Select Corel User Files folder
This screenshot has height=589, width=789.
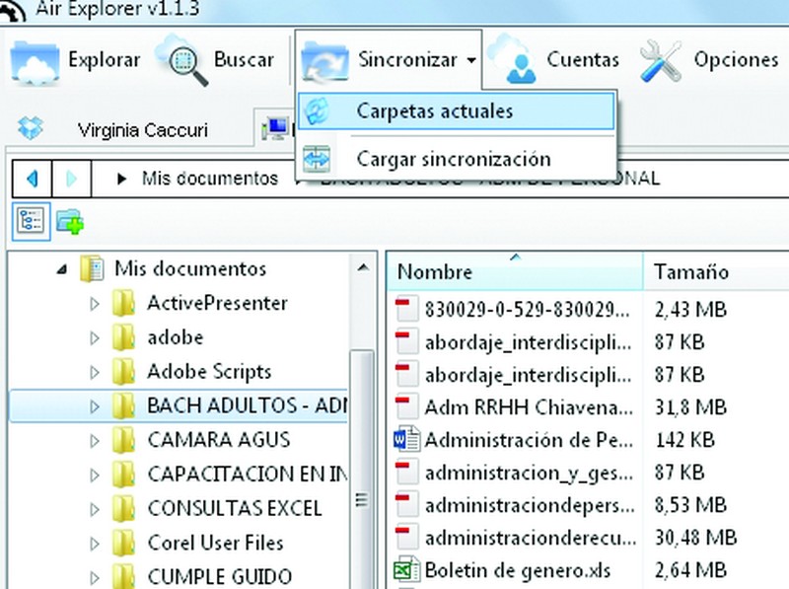pyautogui.click(x=215, y=543)
